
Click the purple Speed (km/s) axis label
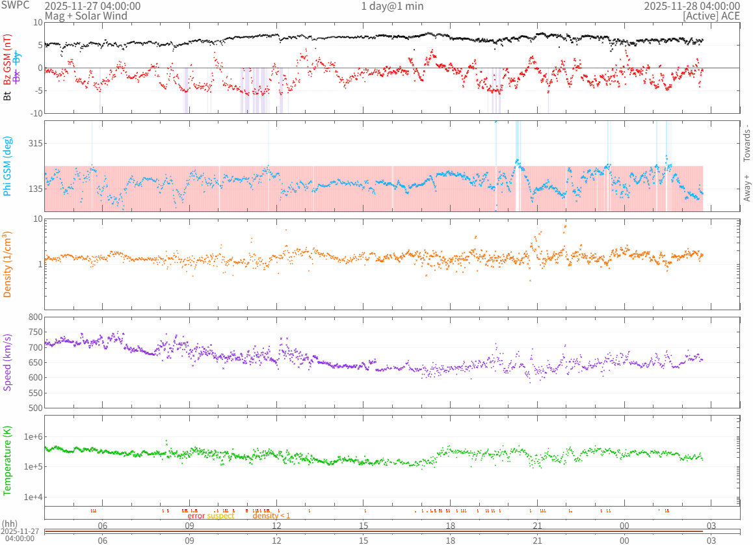[x=8, y=363]
